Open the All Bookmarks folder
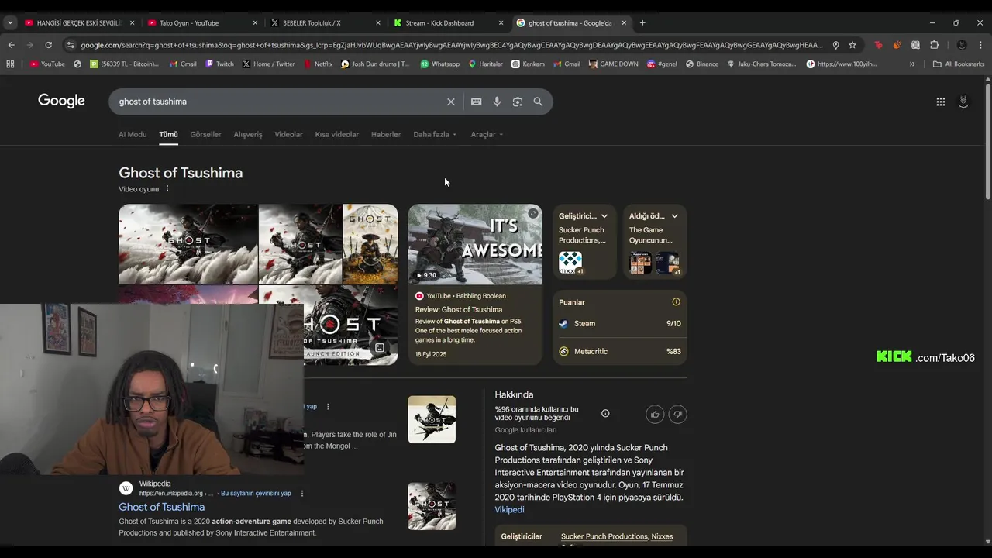The width and height of the screenshot is (992, 558). 959,64
